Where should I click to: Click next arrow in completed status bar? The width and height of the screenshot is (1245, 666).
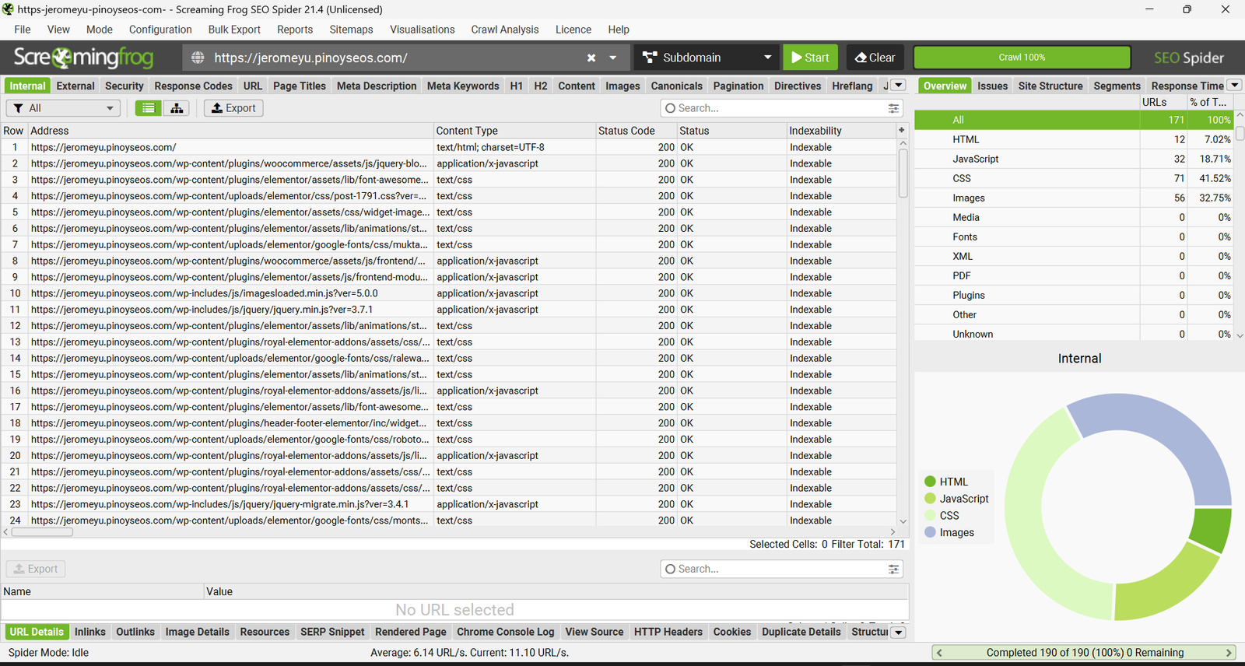(1229, 653)
